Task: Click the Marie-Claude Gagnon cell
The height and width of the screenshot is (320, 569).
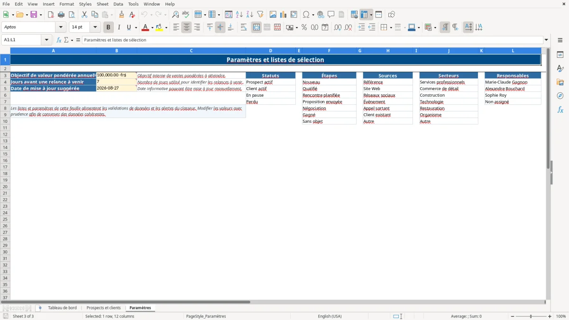Action: pos(513,82)
